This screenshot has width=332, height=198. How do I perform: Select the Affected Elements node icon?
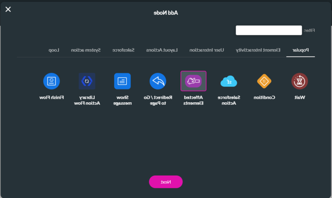tap(193, 81)
